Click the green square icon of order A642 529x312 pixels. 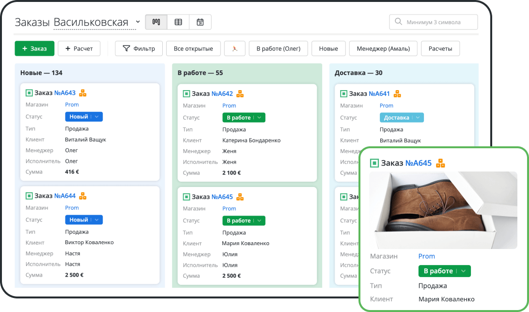[x=187, y=94]
